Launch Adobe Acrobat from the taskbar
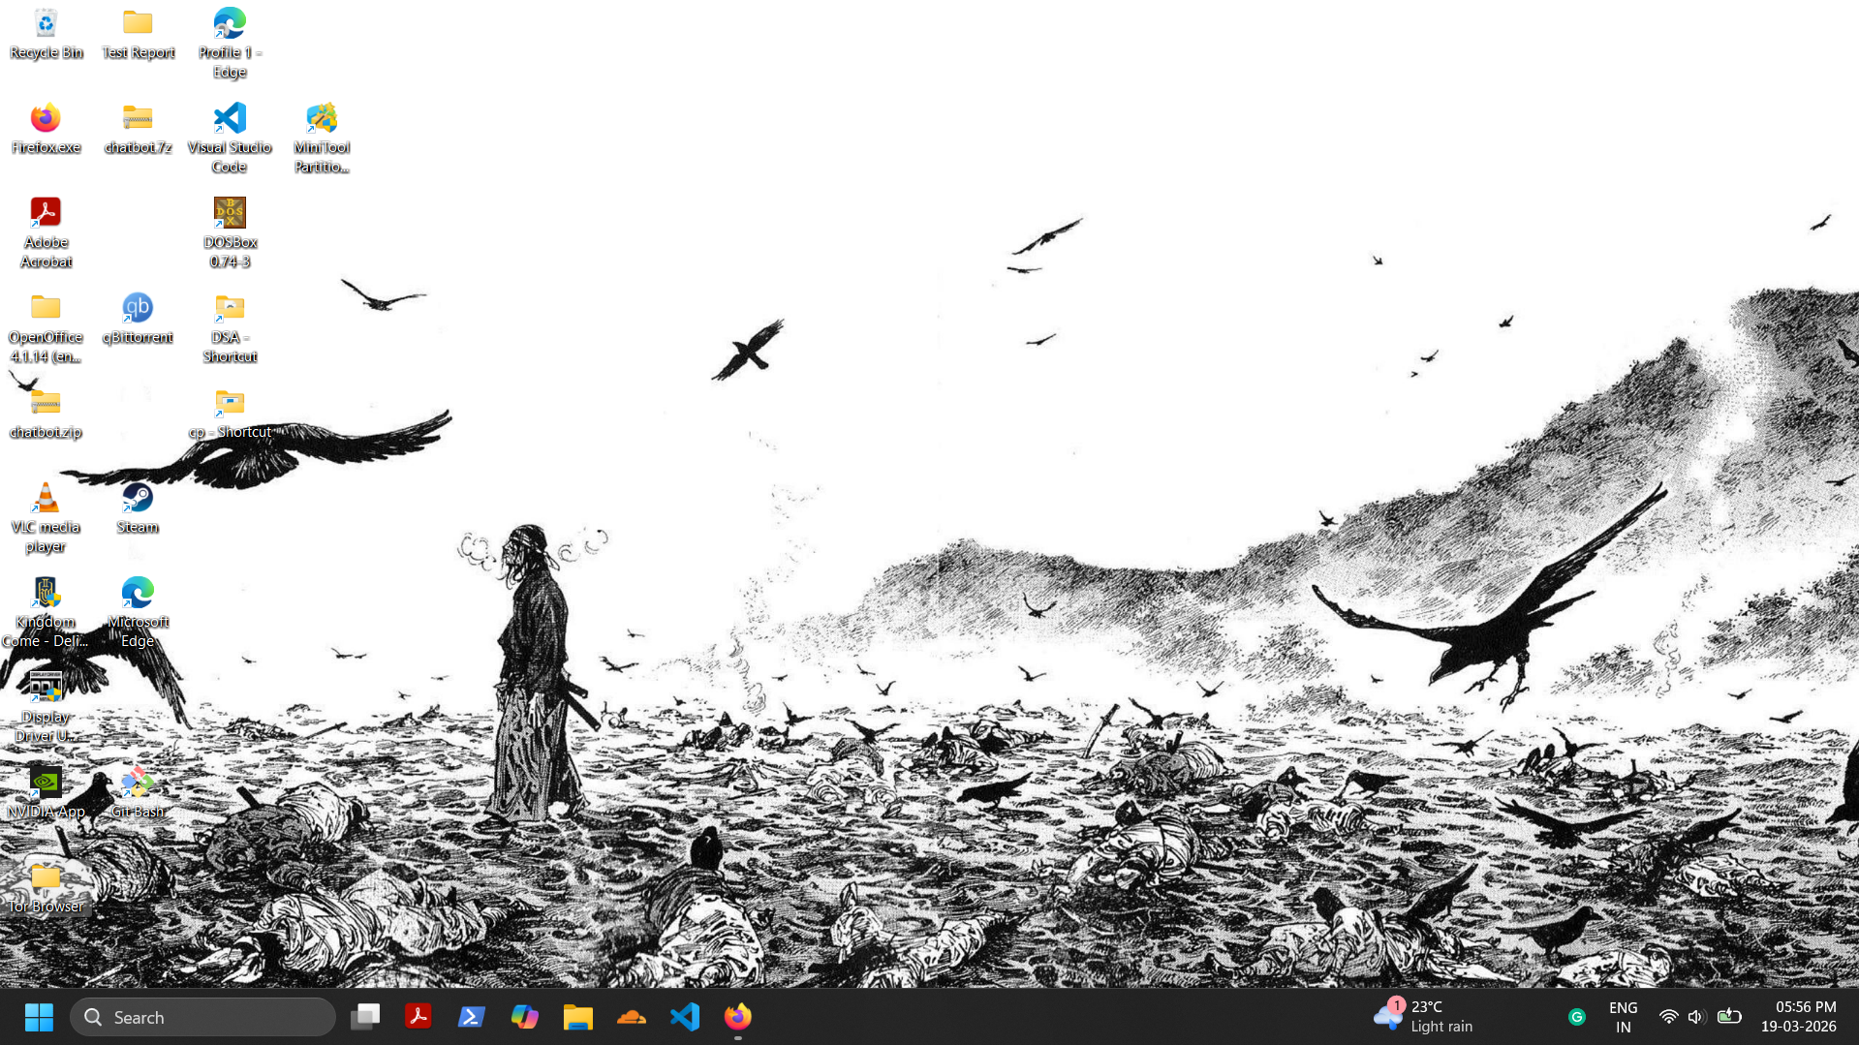Screen dimensions: 1859x1045 click(x=418, y=1017)
